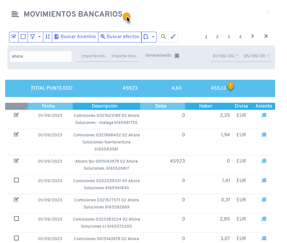287x243 pixels.
Task: Toggle the GeneraSiento checkbox
Action: pos(177,55)
